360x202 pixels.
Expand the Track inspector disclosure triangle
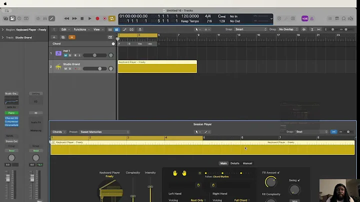3,37
